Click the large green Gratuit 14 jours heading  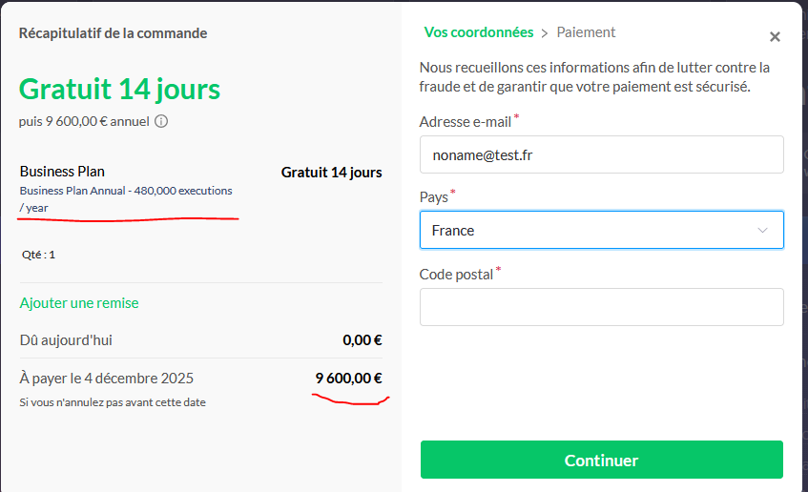(119, 90)
